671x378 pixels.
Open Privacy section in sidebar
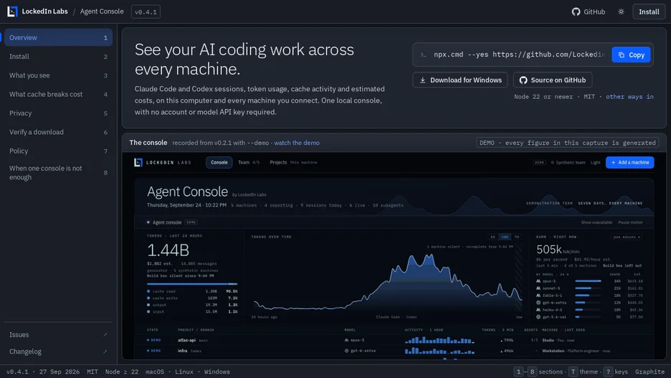(58, 113)
